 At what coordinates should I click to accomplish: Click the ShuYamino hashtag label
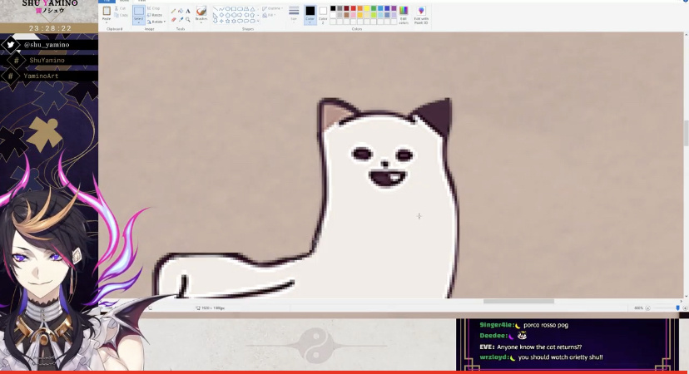coord(47,60)
